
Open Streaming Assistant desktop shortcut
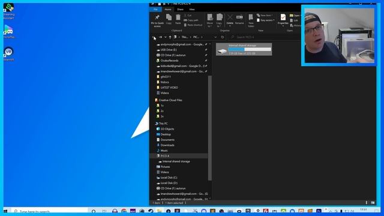8,11
